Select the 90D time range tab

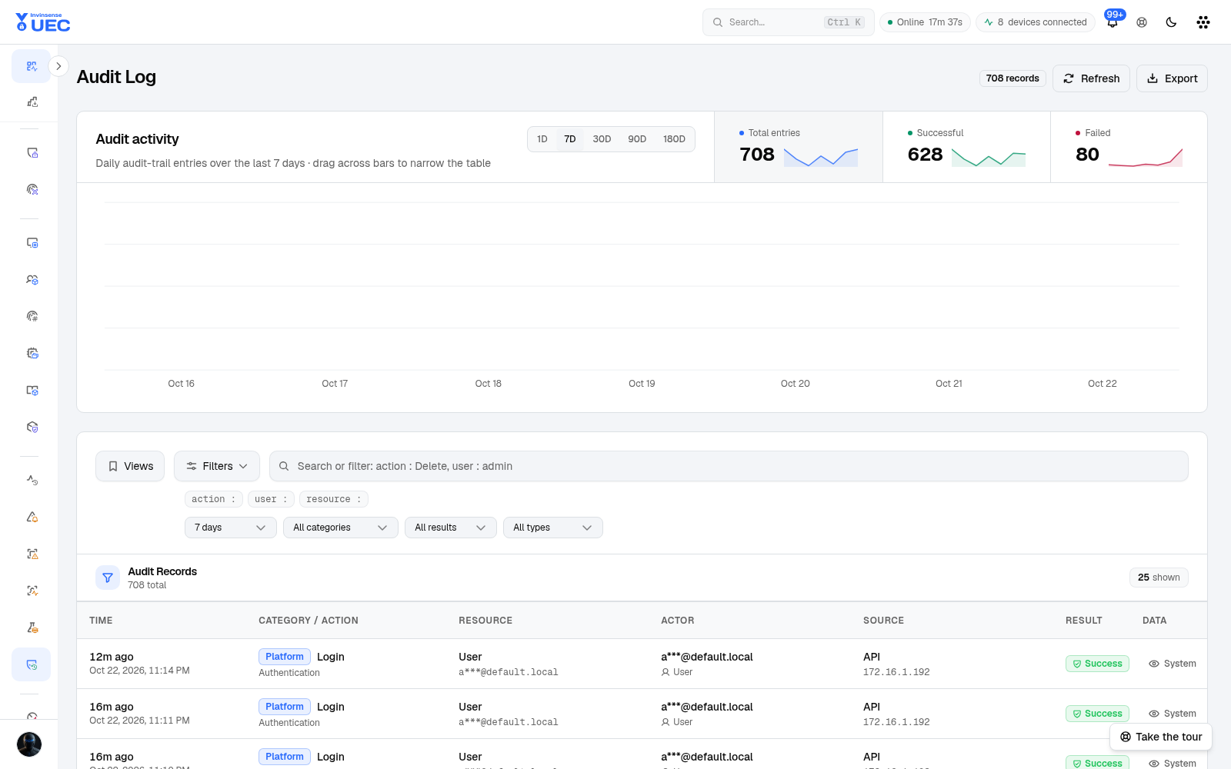pos(637,139)
